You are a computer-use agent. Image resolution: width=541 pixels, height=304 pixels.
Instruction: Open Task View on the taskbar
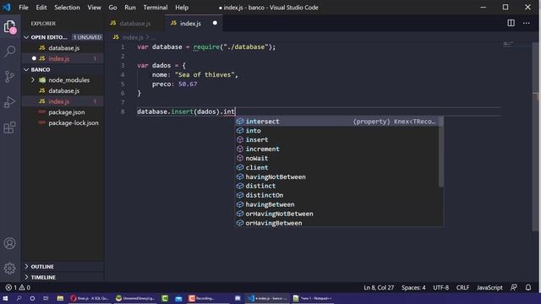click(x=46, y=298)
